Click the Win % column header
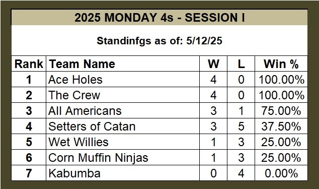The height and width of the screenshot is (189, 319). pos(281,64)
